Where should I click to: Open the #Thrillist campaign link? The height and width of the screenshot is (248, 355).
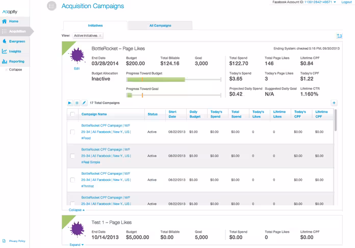pyautogui.click(x=106, y=180)
